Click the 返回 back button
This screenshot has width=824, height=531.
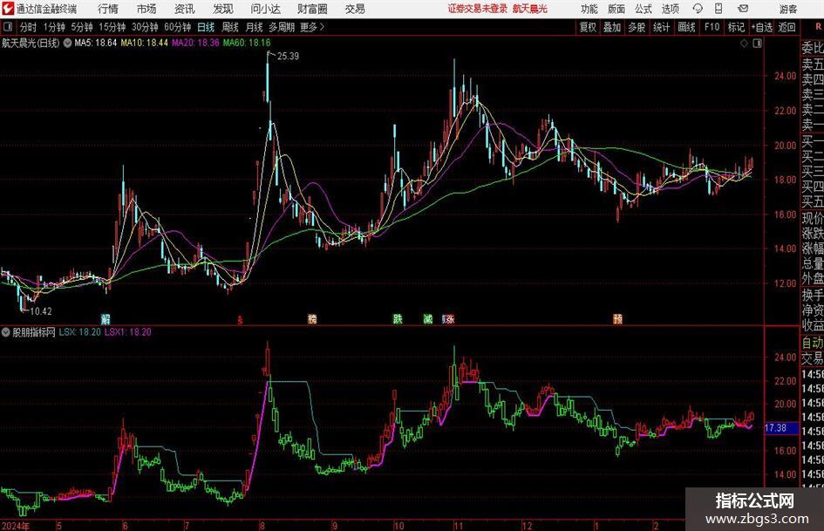[787, 27]
